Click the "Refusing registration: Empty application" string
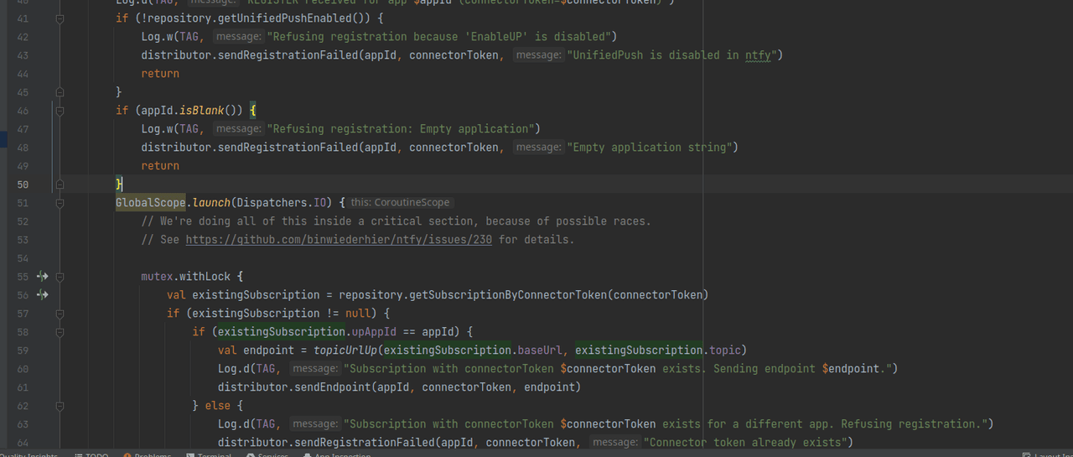Screen dimensions: 1073x457 click(400, 128)
